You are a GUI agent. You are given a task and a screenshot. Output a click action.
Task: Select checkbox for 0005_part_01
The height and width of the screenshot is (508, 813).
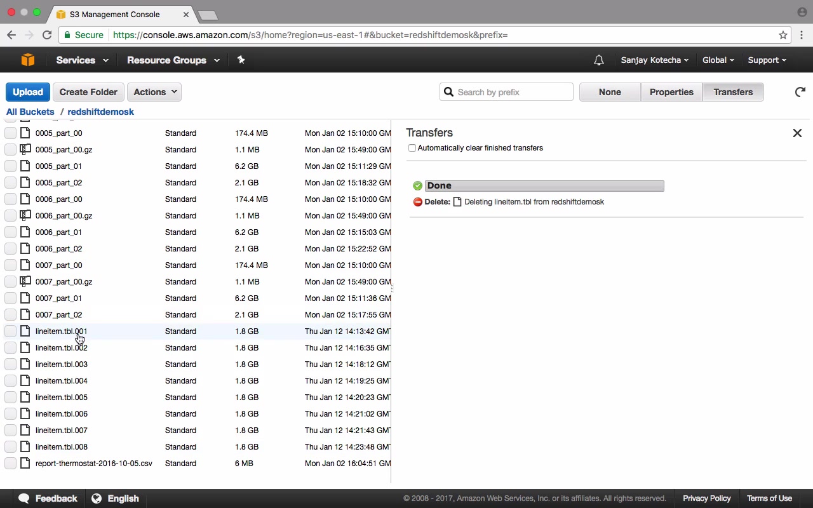[10, 166]
